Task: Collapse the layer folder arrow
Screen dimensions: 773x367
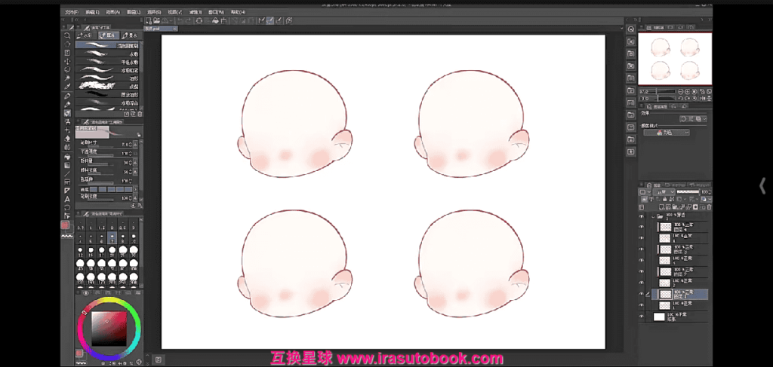Action: pos(653,216)
